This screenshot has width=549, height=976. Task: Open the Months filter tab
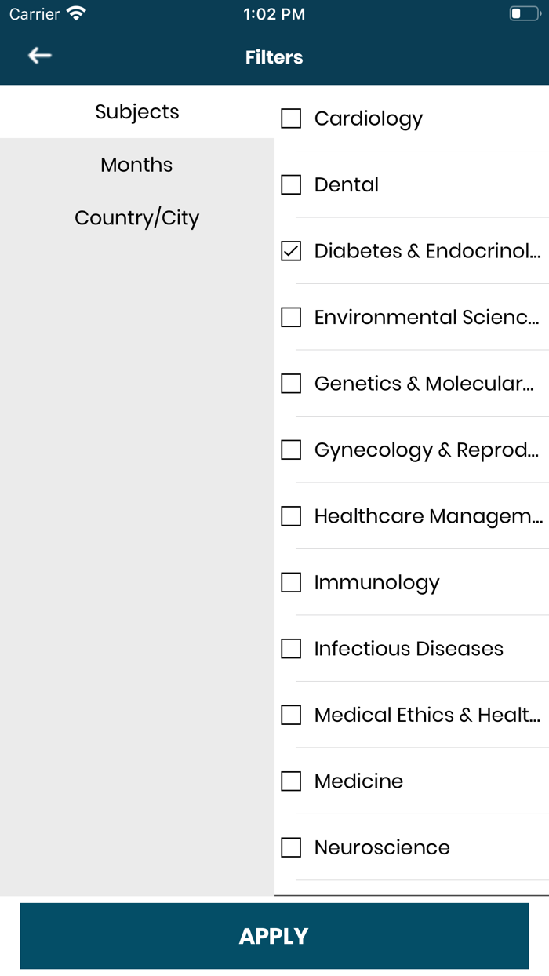(136, 165)
